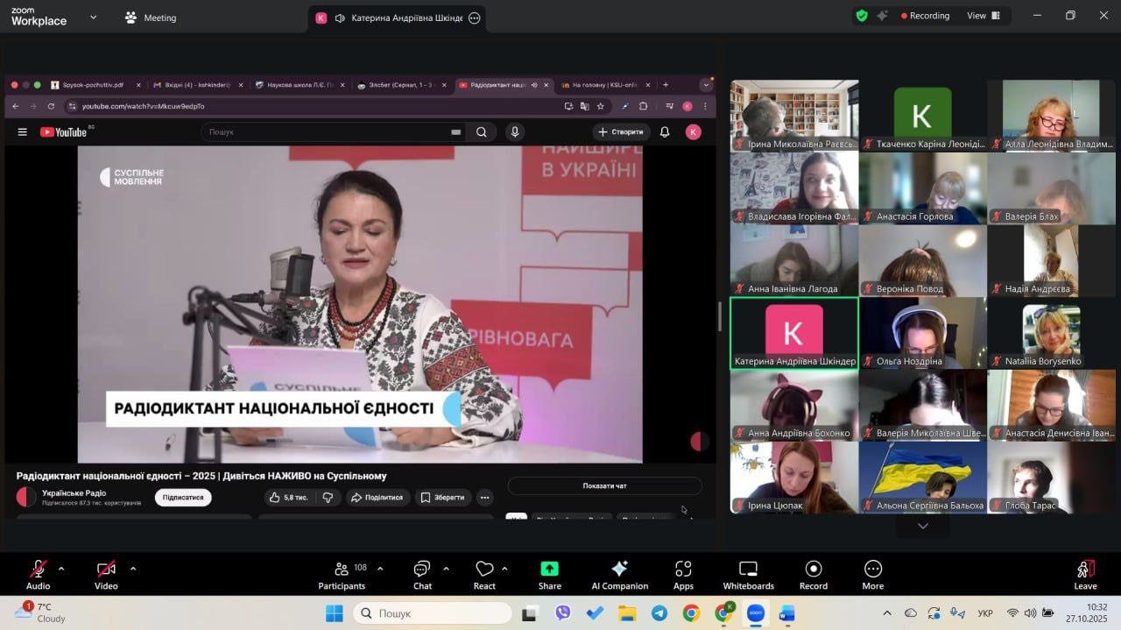Select the KSU-online browser tab
Screen dimensions: 1121x630
(605, 85)
